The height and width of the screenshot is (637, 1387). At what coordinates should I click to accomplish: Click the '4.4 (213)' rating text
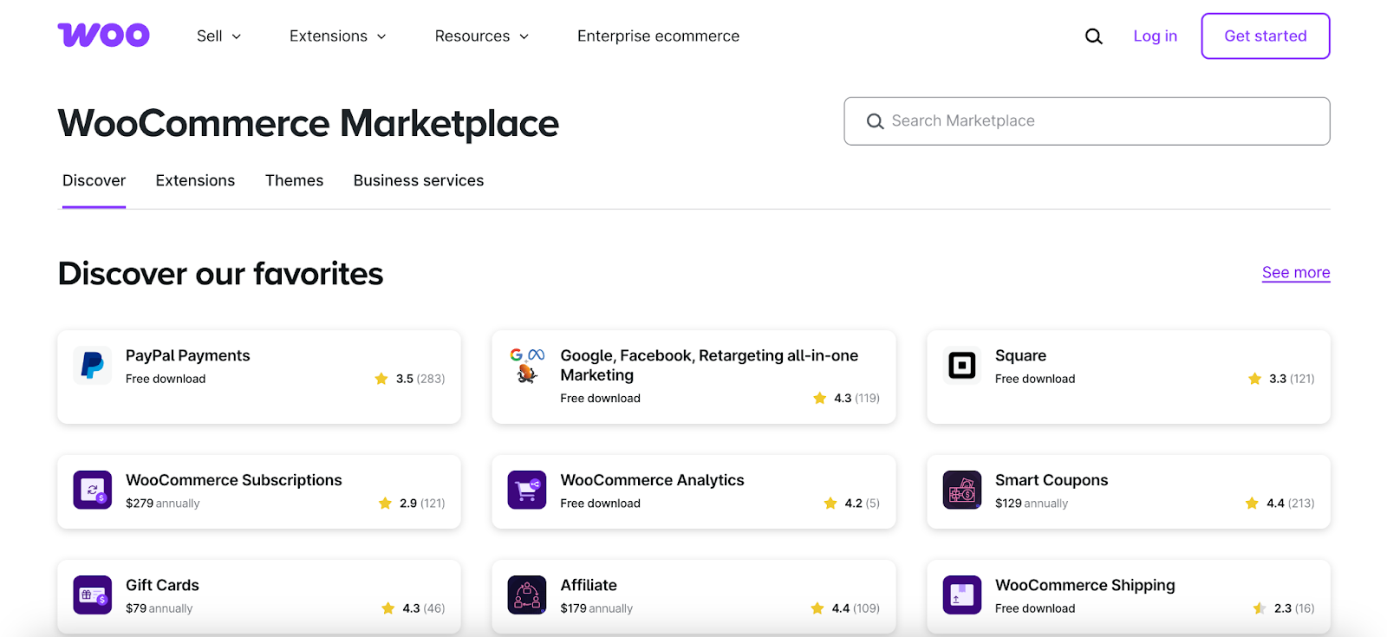pos(1291,503)
